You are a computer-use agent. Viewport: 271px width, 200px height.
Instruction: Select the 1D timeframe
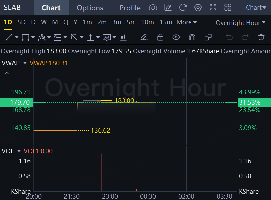click(x=8, y=22)
